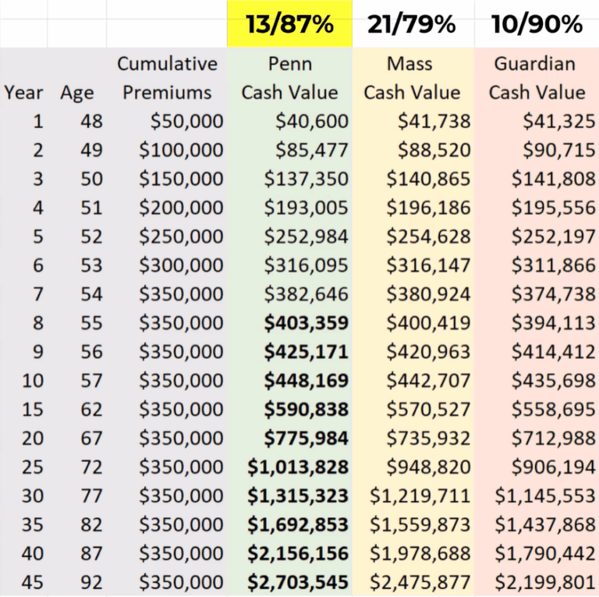Image resolution: width=599 pixels, height=597 pixels.
Task: Select the year 15 row cell
Action: [x=23, y=410]
